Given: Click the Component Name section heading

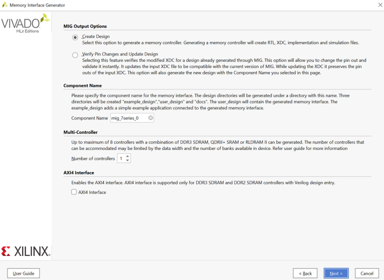Looking at the screenshot, I should coord(82,85).
